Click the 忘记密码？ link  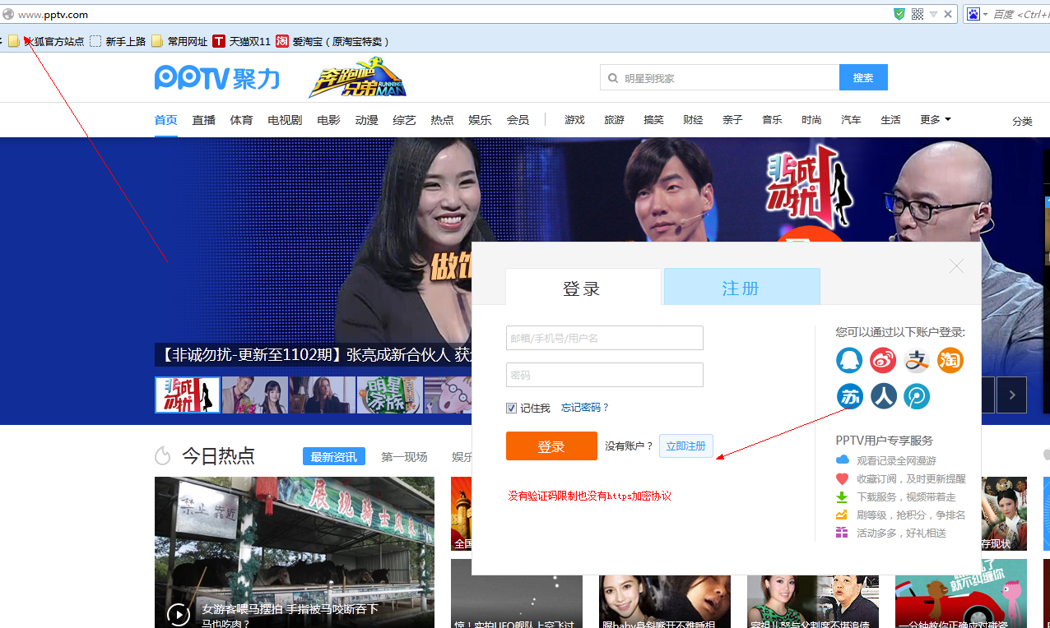(x=585, y=408)
